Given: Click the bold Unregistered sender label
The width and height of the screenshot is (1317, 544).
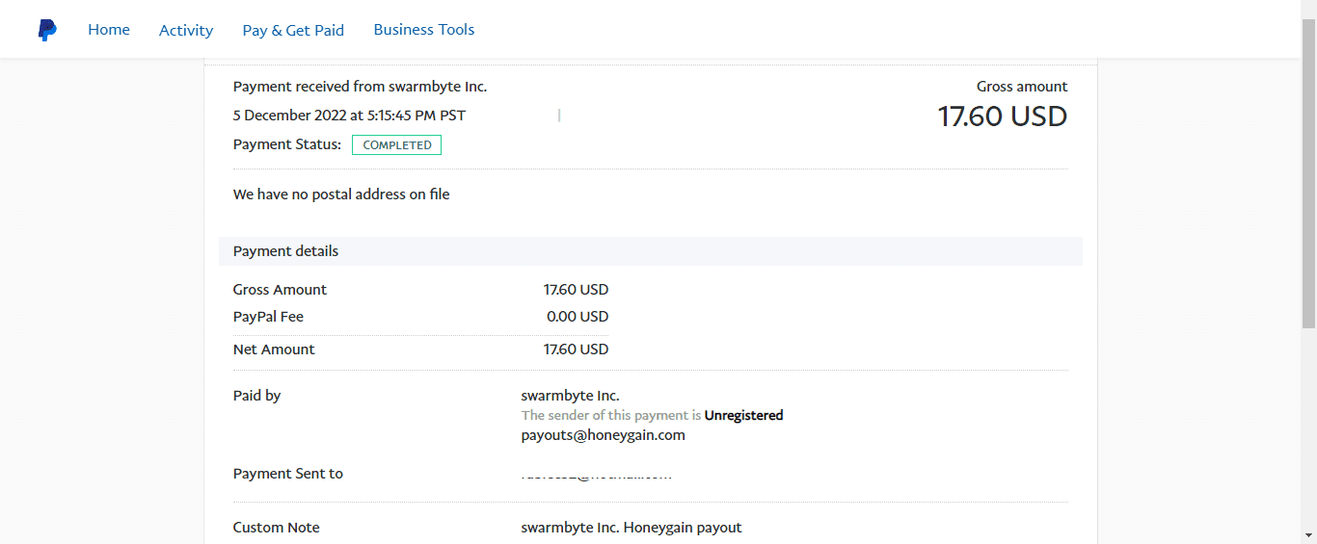Looking at the screenshot, I should pos(743,416).
